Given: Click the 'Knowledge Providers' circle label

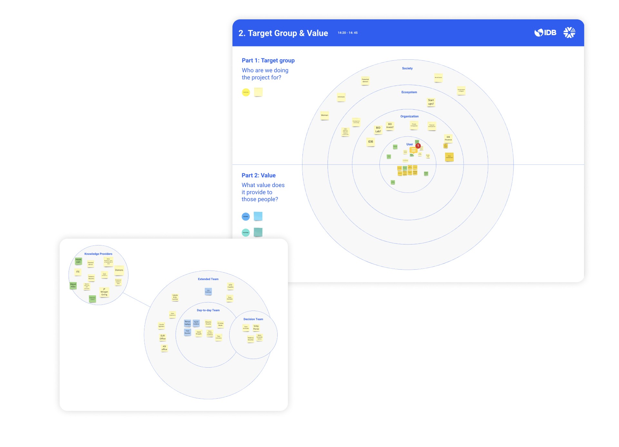Looking at the screenshot, I should 98,254.
